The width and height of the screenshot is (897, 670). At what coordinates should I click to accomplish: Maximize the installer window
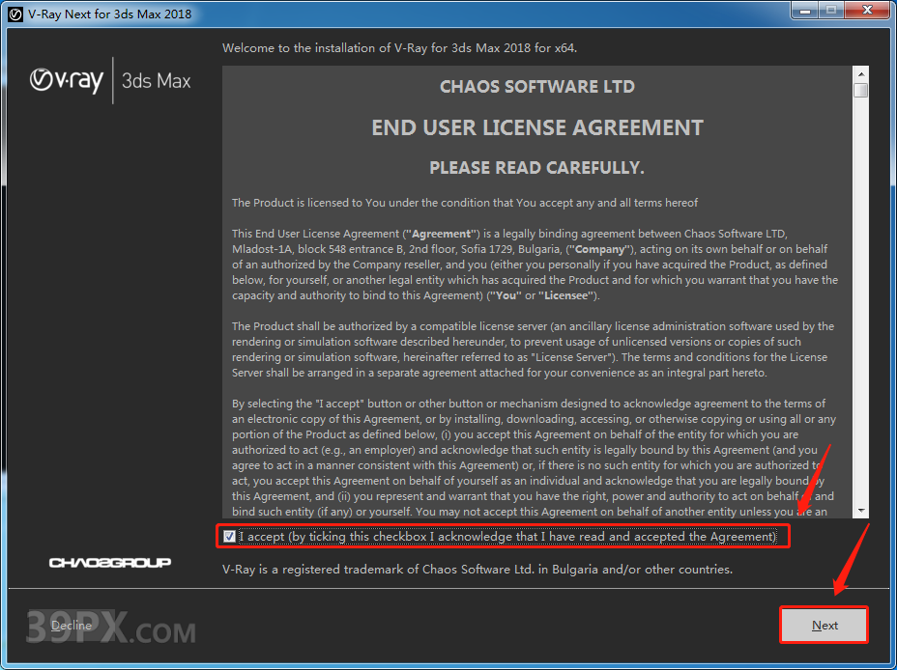830,10
